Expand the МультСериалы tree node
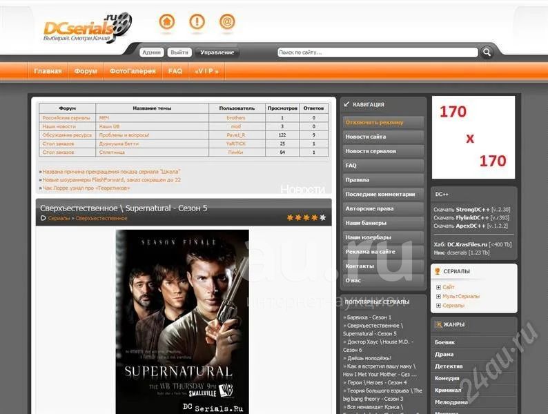The width and height of the screenshot is (548, 414). pos(438,296)
